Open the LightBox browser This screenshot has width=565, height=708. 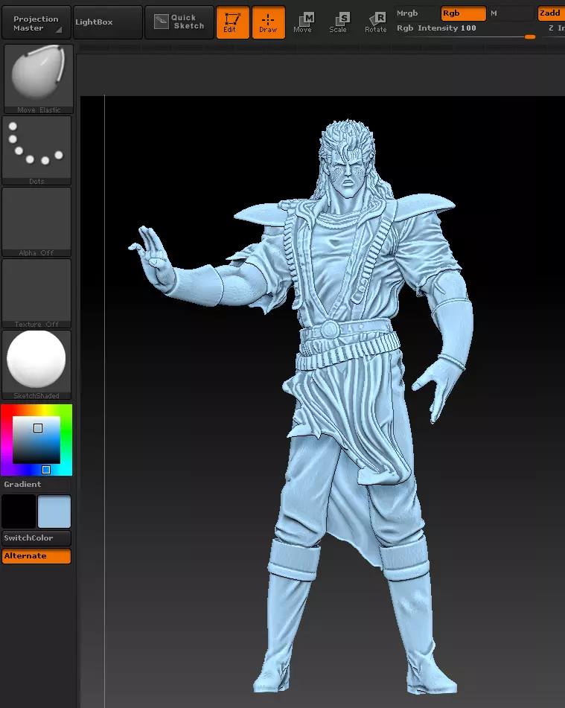[107, 22]
